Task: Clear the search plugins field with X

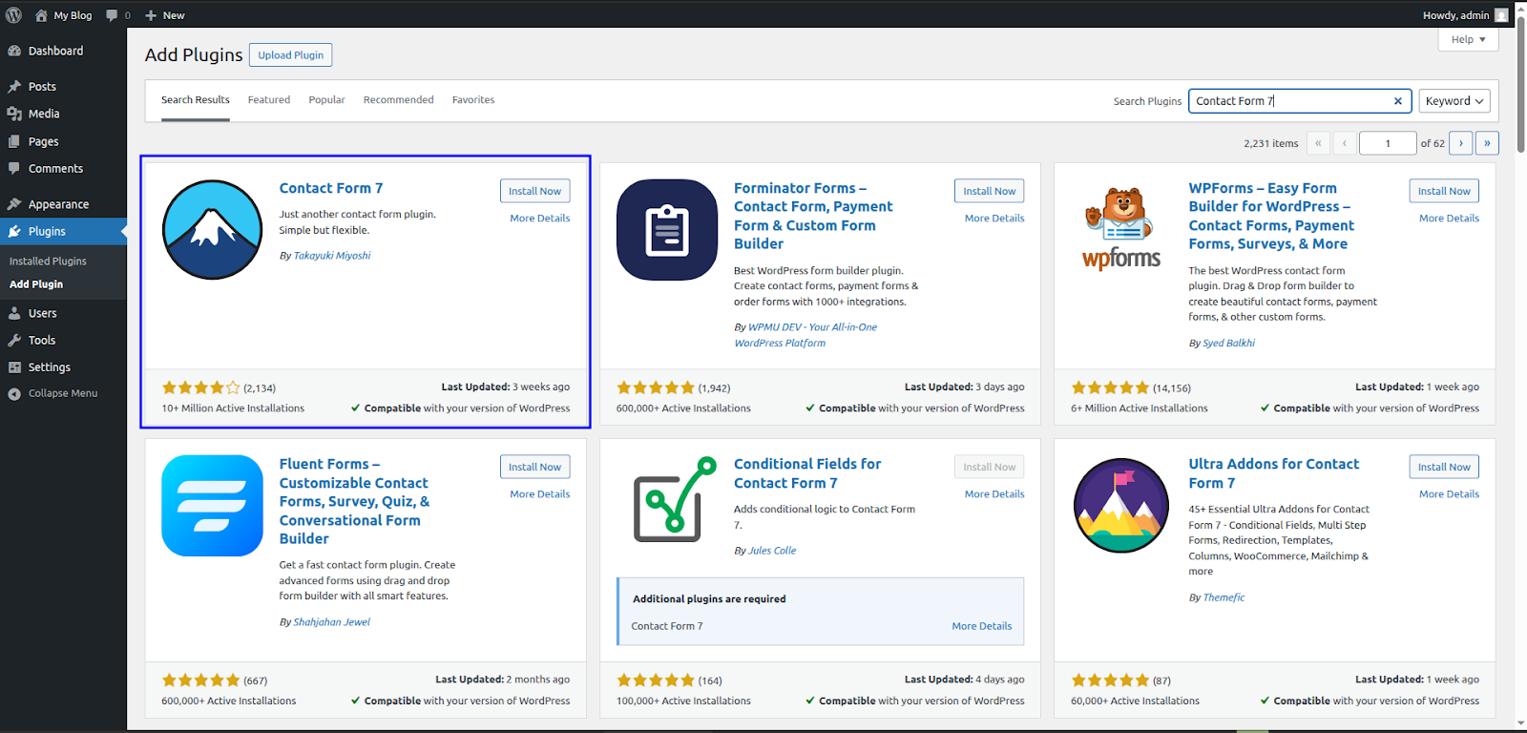Action: pyautogui.click(x=1397, y=101)
